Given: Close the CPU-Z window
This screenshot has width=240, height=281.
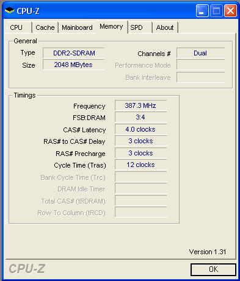Looking at the screenshot, I should pos(230,10).
